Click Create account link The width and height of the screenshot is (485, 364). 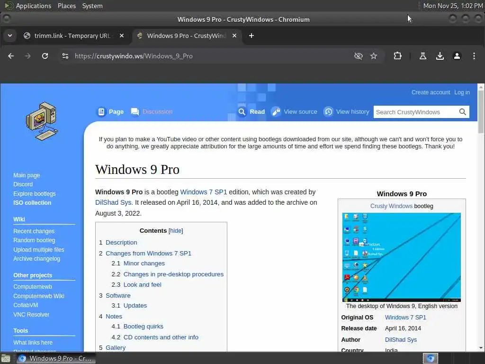pos(431,92)
